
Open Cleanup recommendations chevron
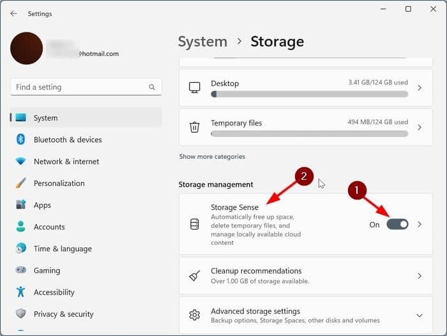click(420, 276)
